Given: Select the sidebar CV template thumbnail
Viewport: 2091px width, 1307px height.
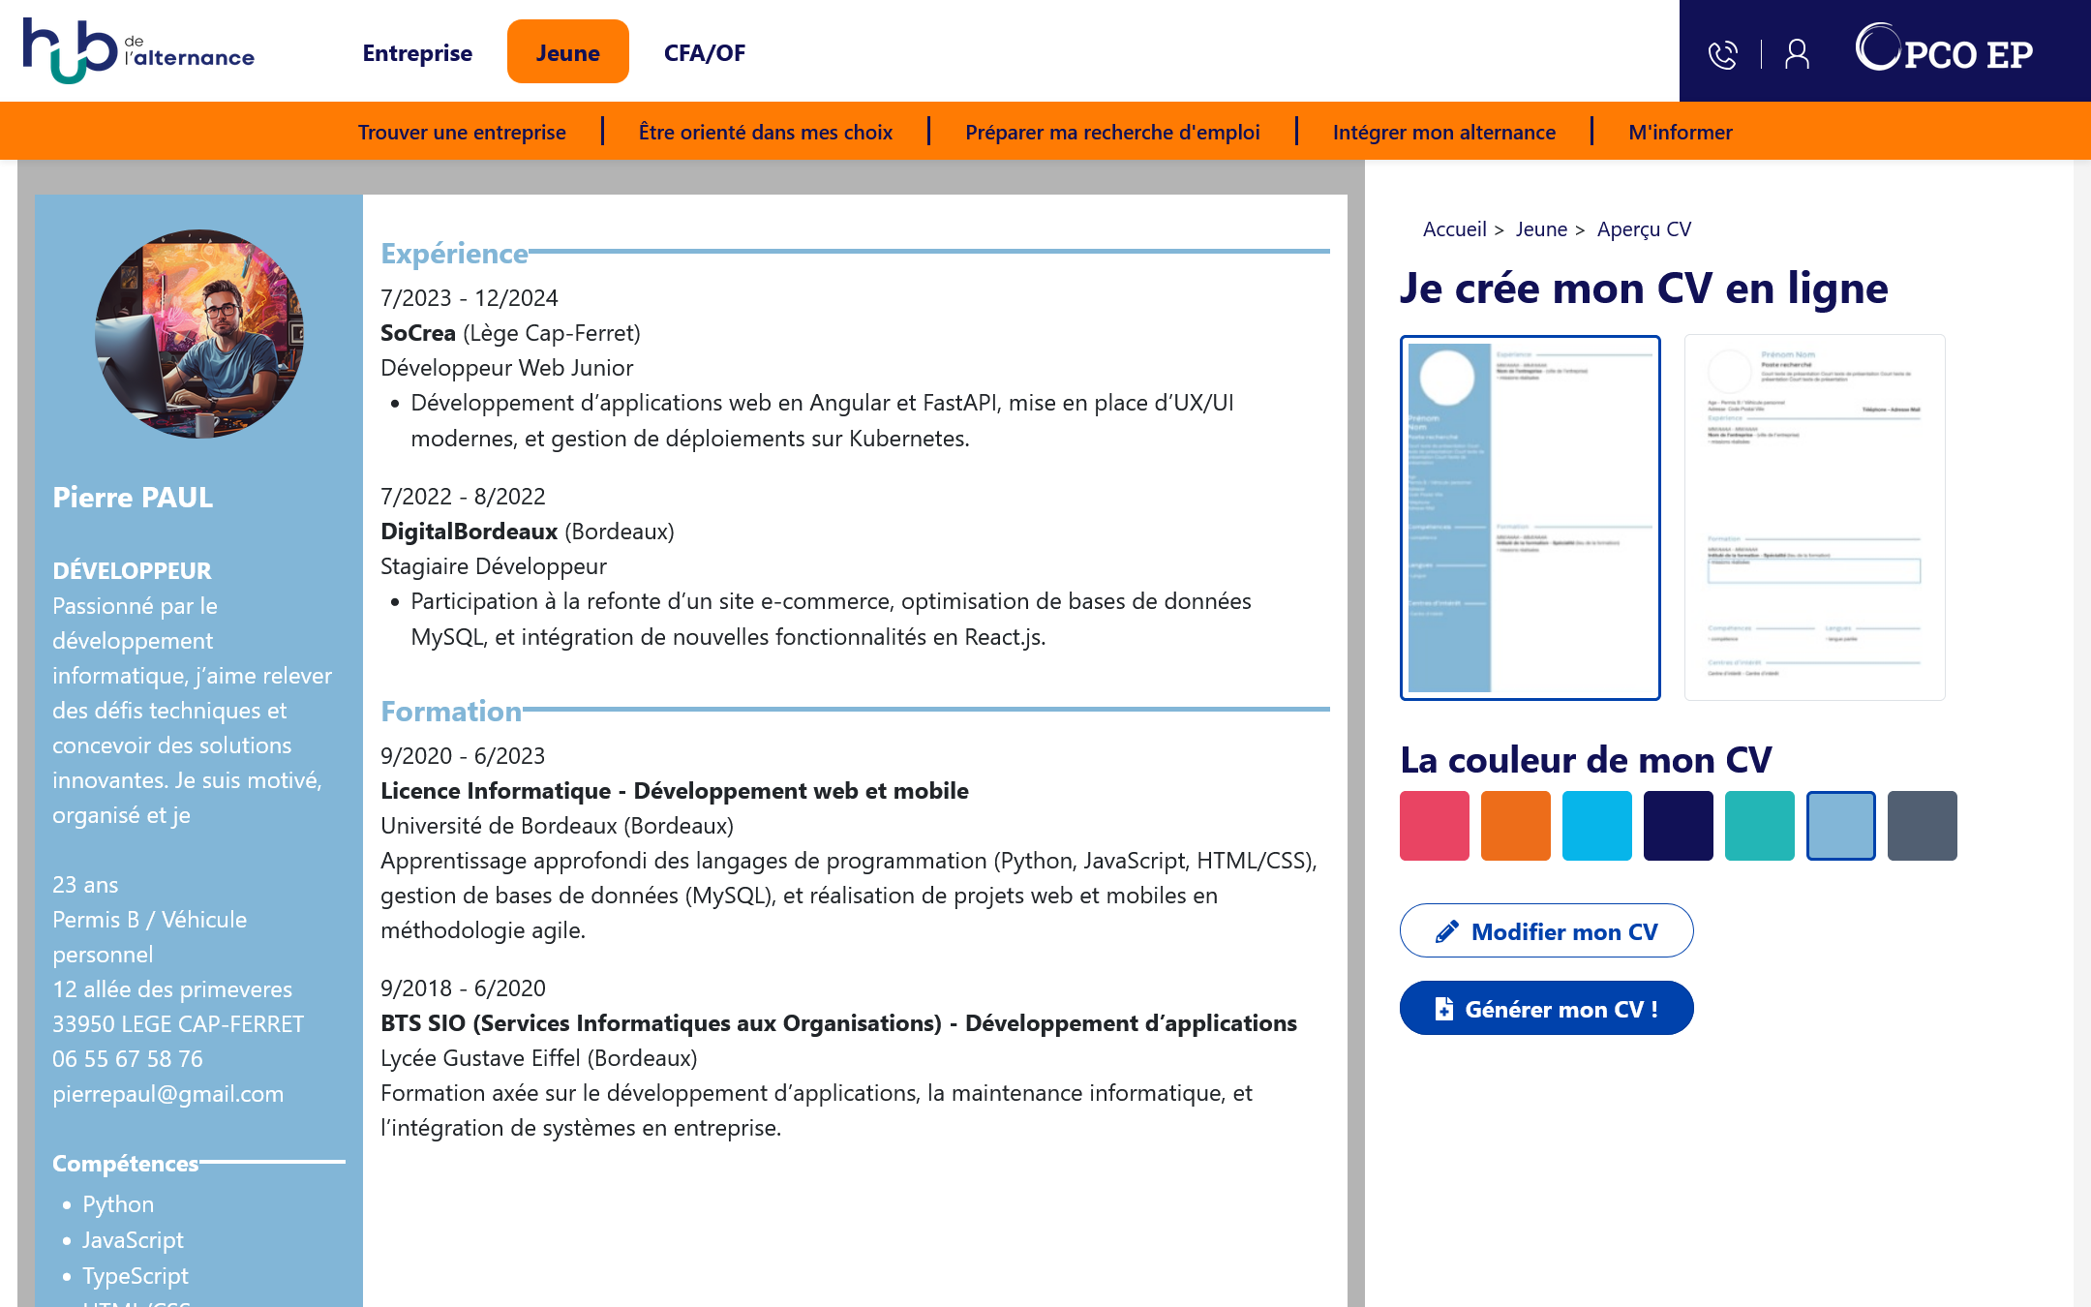Looking at the screenshot, I should click(x=1530, y=518).
